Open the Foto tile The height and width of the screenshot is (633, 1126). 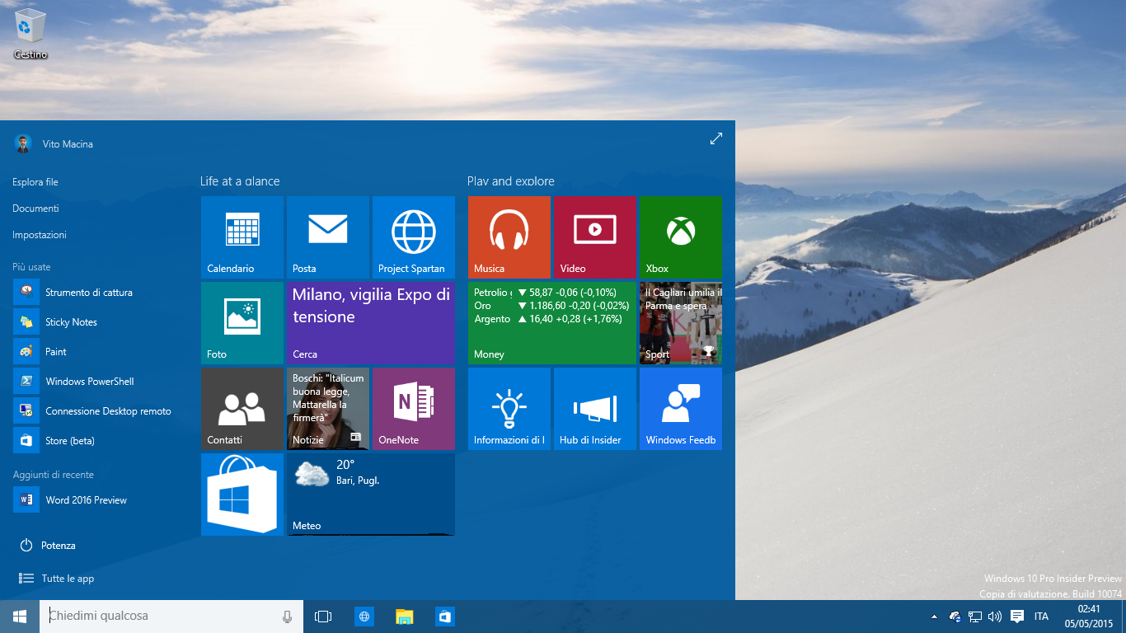pyautogui.click(x=242, y=323)
